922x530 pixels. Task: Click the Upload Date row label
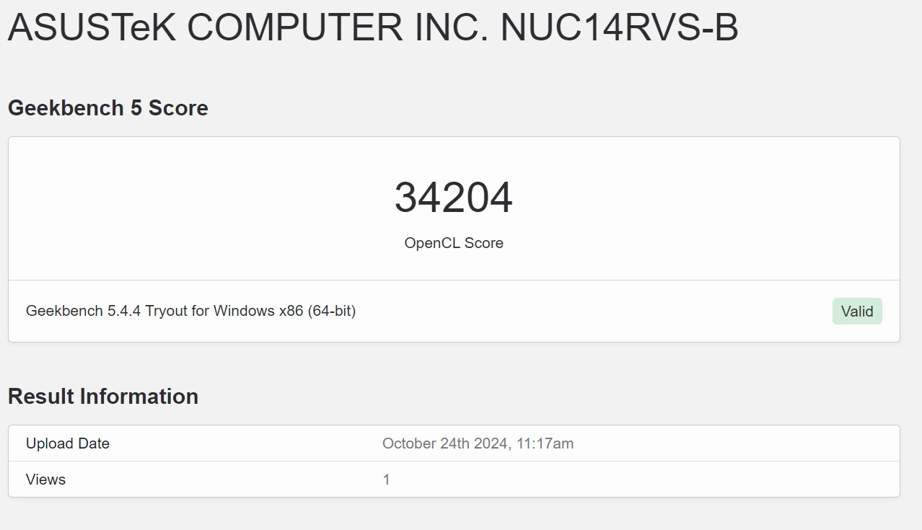[x=68, y=443]
